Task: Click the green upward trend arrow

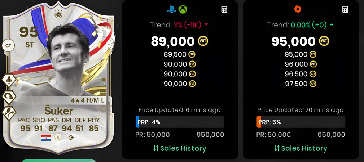Action: (x=332, y=24)
